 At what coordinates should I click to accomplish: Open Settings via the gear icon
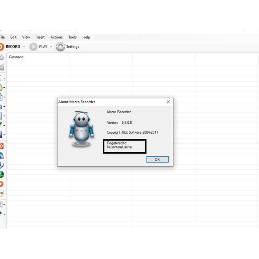(x=67, y=47)
